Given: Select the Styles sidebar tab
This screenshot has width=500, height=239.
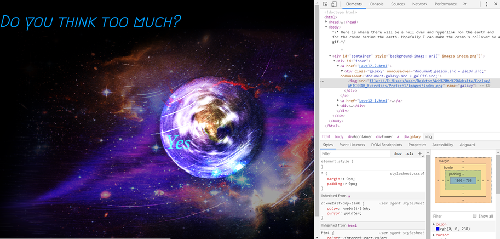Looking at the screenshot, I should (x=327, y=145).
